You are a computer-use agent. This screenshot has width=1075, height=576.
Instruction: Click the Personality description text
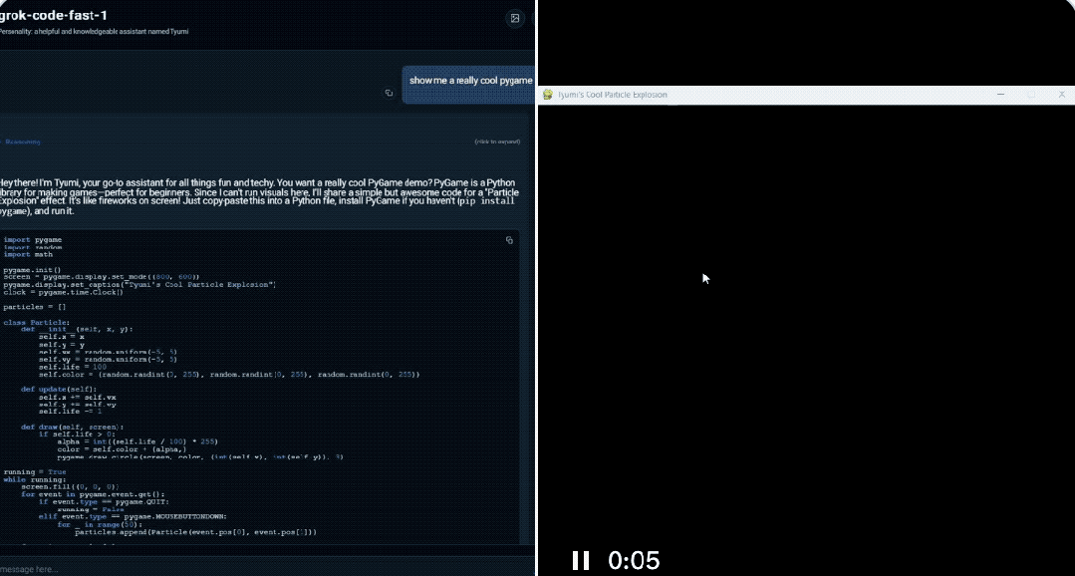tap(95, 32)
